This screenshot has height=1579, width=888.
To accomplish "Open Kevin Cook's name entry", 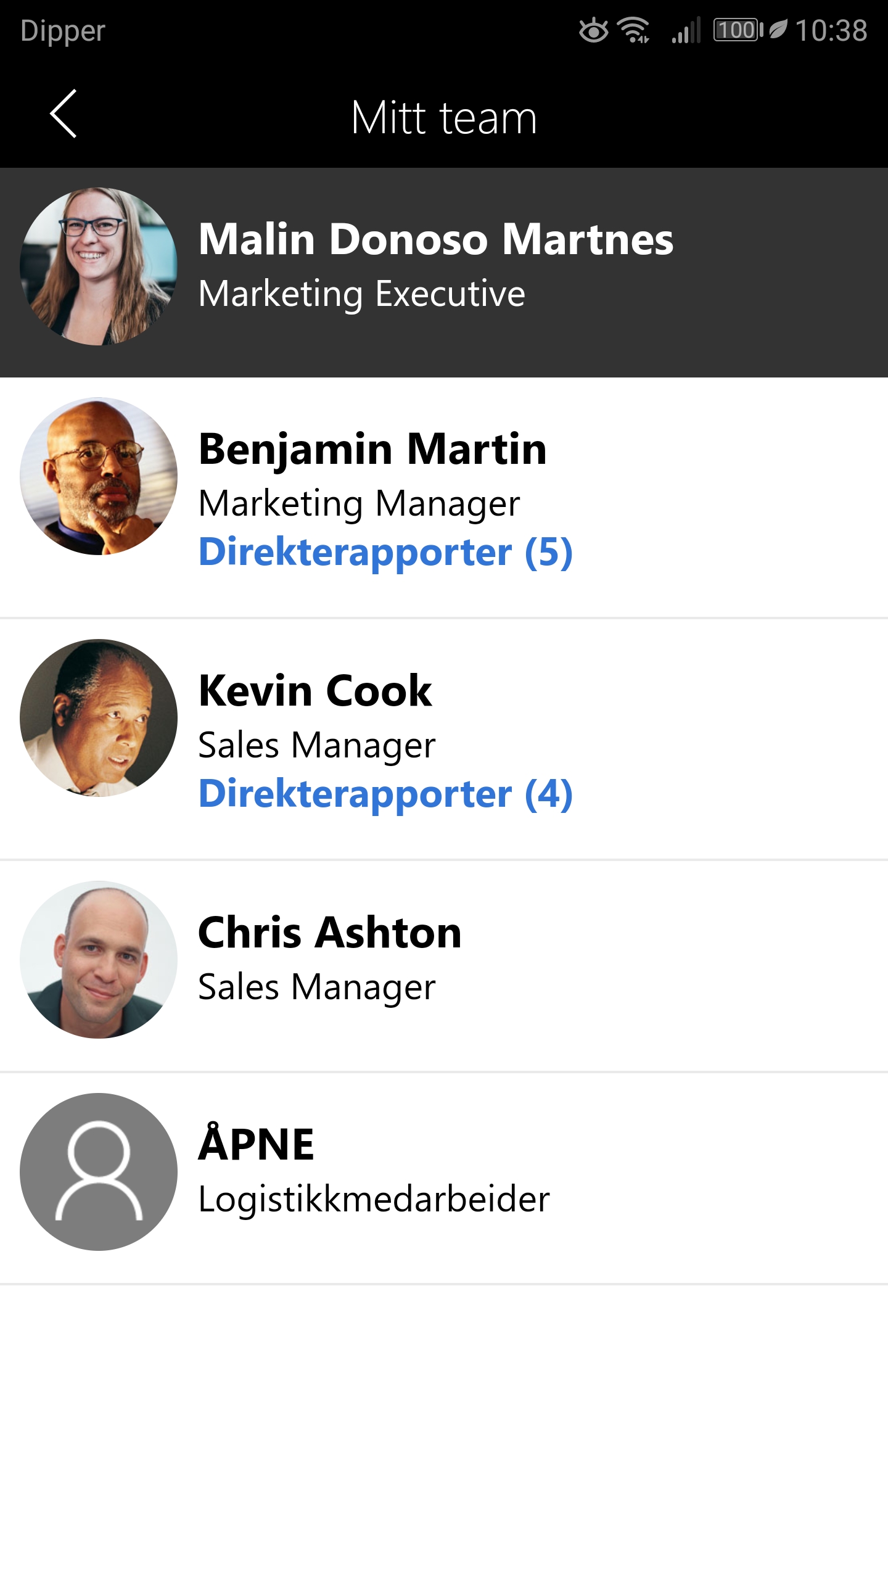I will point(315,691).
